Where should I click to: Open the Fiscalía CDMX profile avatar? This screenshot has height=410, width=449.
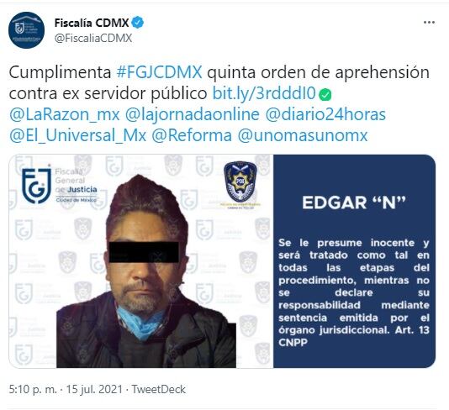click(x=26, y=30)
